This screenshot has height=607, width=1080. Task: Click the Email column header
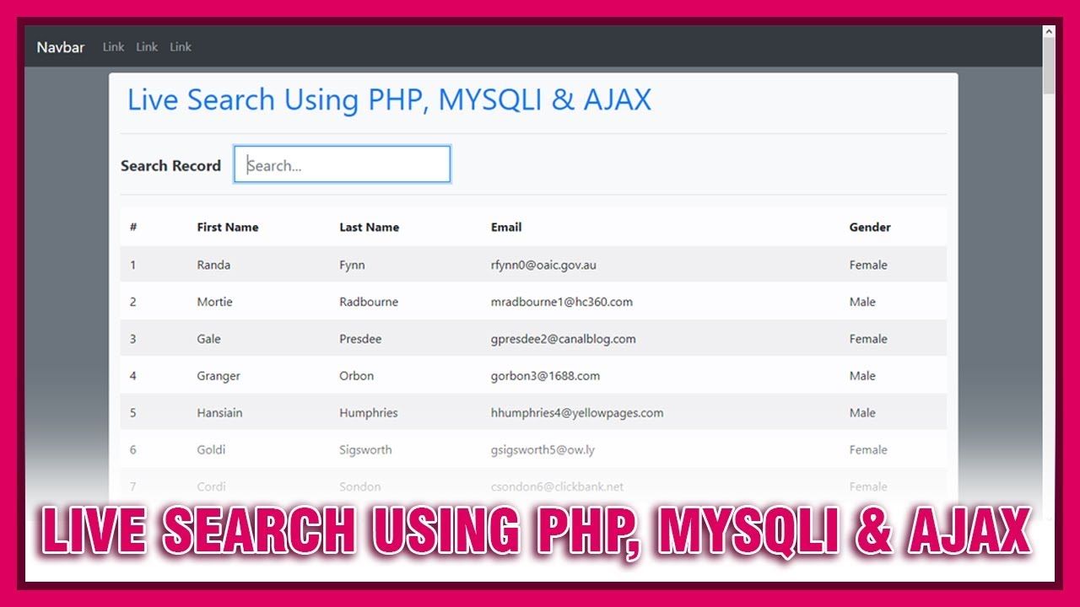[x=506, y=227]
